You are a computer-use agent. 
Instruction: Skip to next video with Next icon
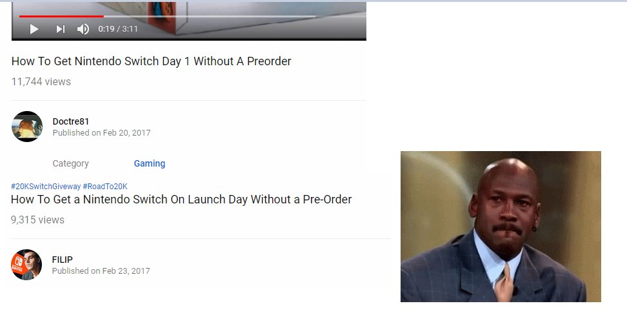(x=61, y=29)
